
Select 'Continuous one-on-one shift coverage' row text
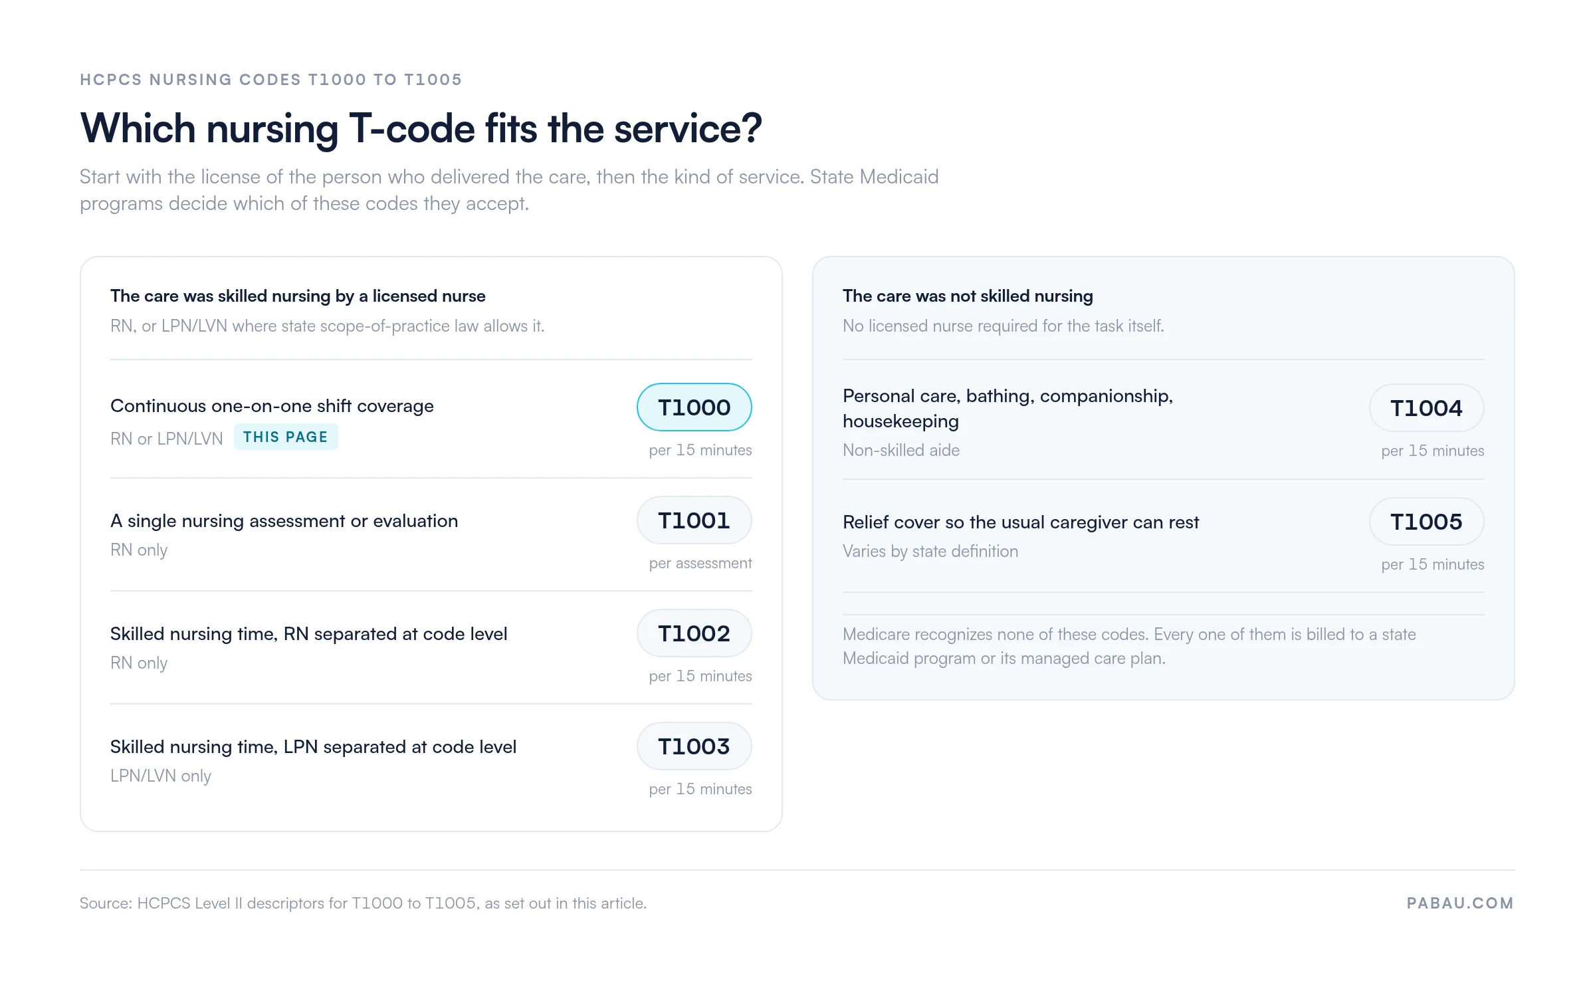tap(272, 406)
